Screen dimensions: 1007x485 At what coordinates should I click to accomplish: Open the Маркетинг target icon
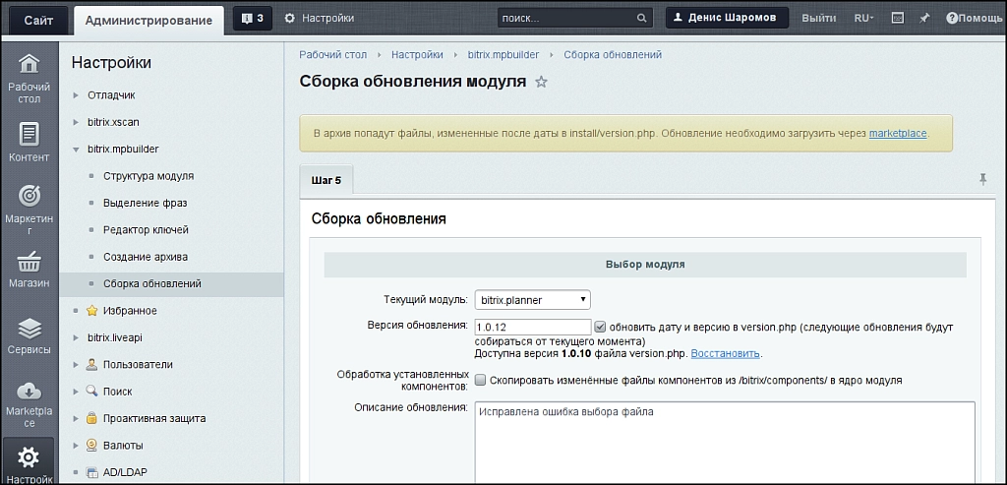click(x=30, y=196)
